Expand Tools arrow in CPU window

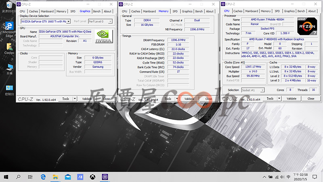click(279, 99)
